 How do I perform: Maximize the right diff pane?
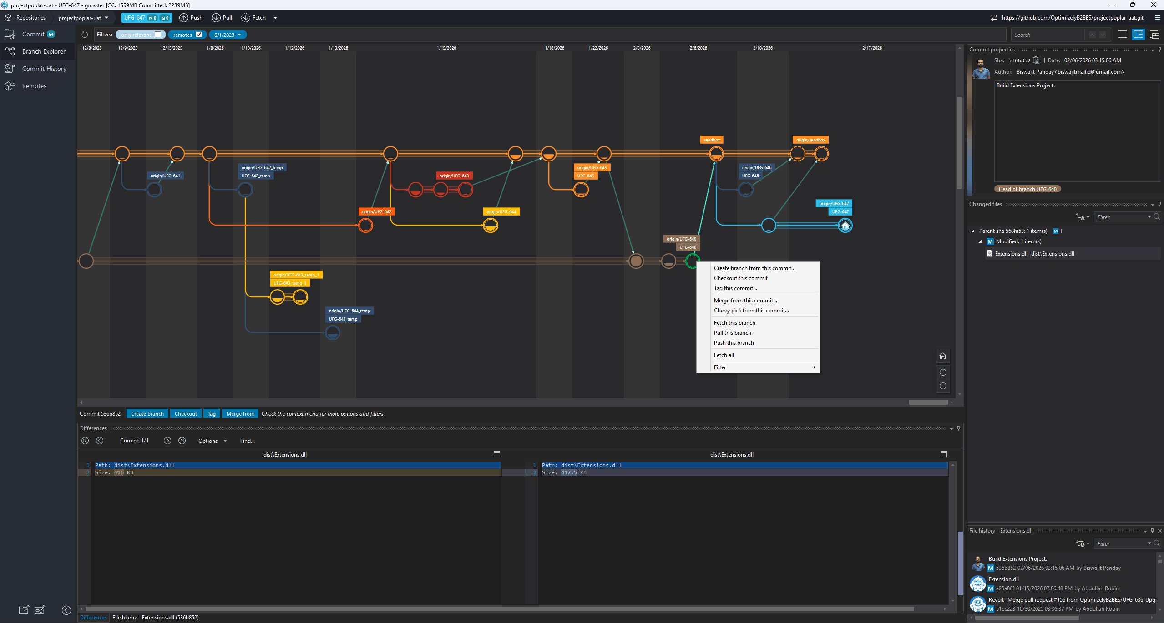click(944, 454)
